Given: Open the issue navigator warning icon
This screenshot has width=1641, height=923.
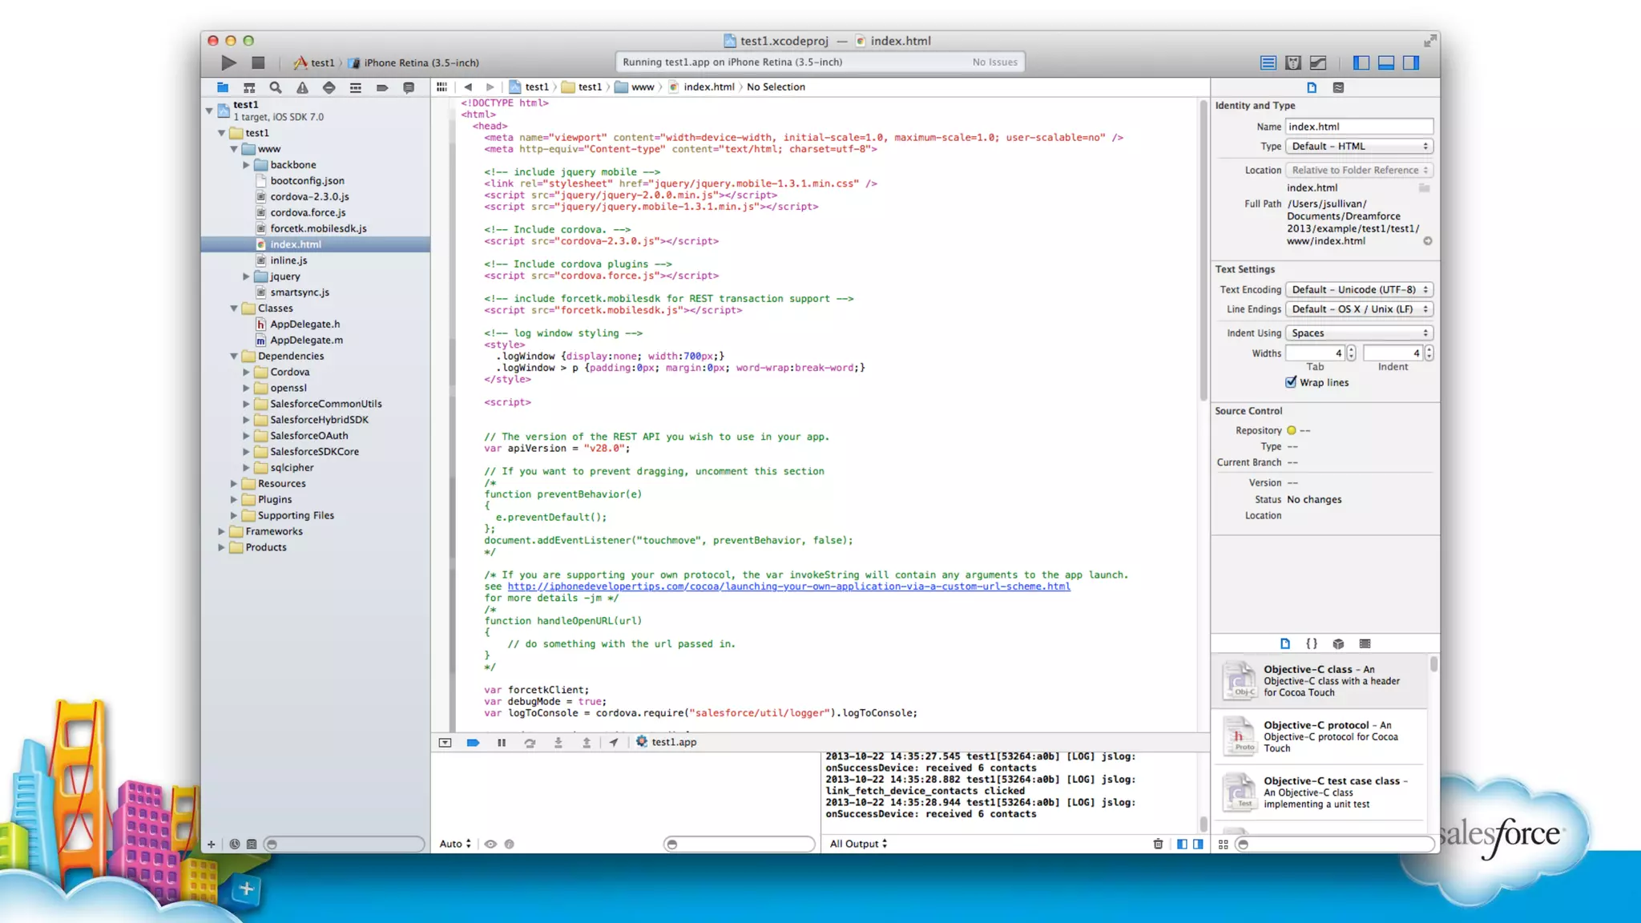Looking at the screenshot, I should click(302, 87).
